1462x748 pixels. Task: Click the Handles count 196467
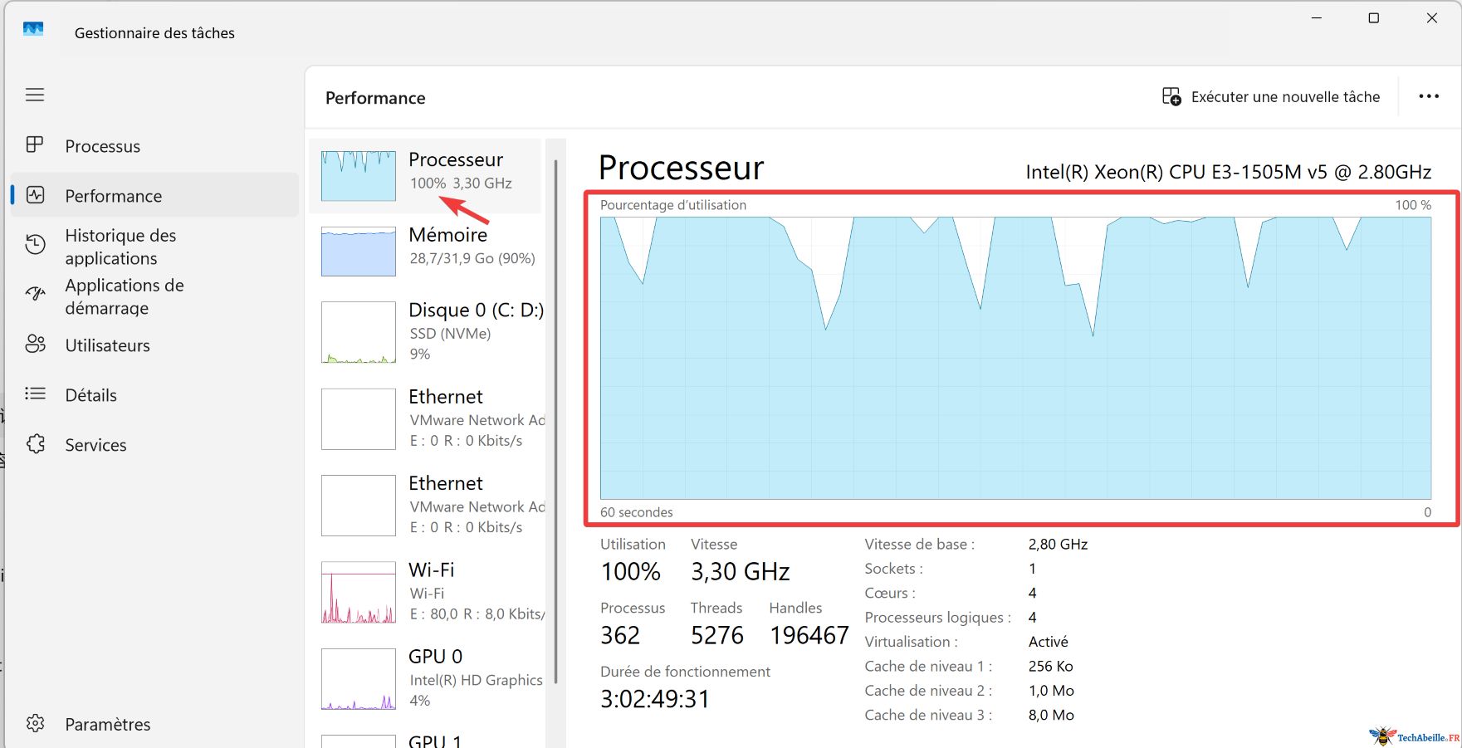809,635
